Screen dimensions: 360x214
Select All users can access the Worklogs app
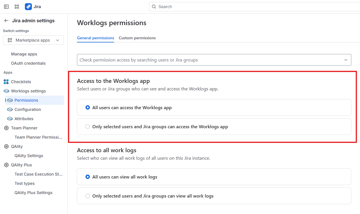(88, 107)
